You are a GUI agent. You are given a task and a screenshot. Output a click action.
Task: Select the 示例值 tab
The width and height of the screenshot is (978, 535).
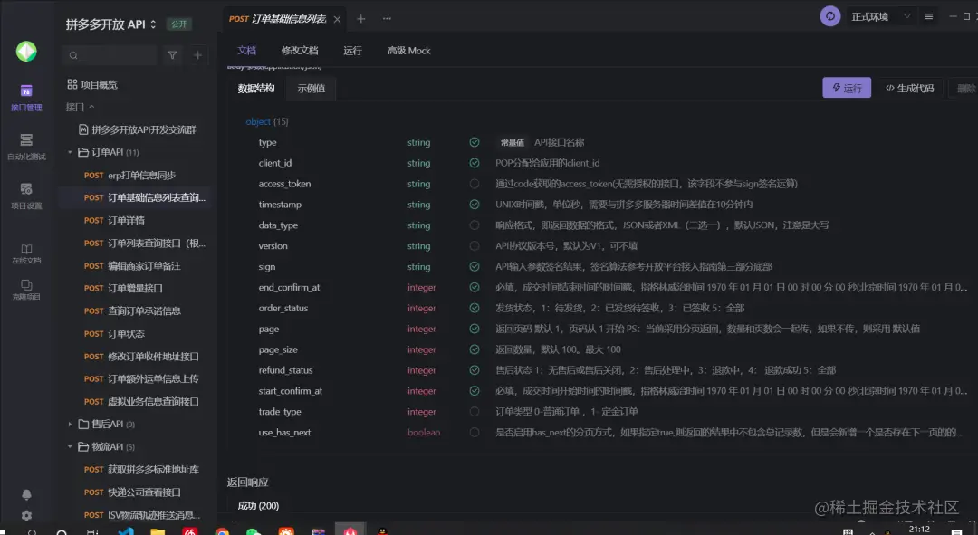[x=311, y=88]
